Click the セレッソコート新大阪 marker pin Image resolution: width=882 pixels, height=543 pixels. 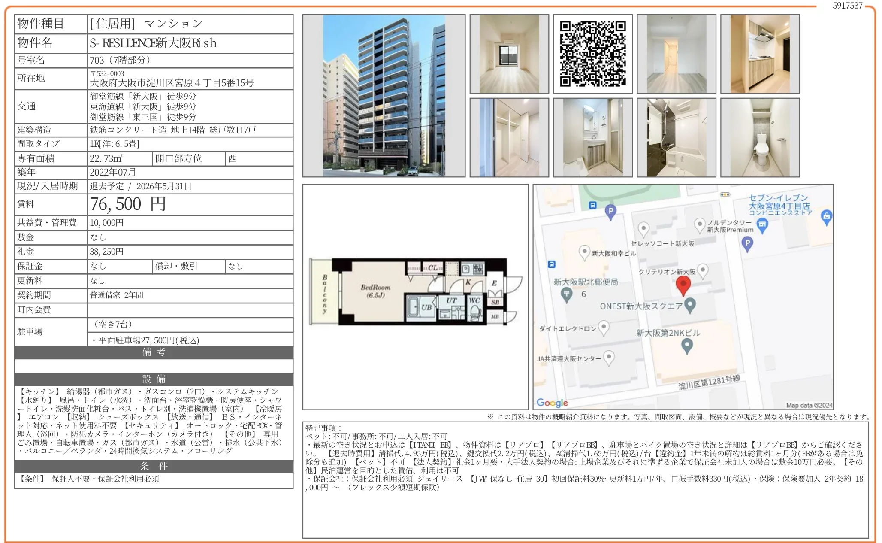643,228
